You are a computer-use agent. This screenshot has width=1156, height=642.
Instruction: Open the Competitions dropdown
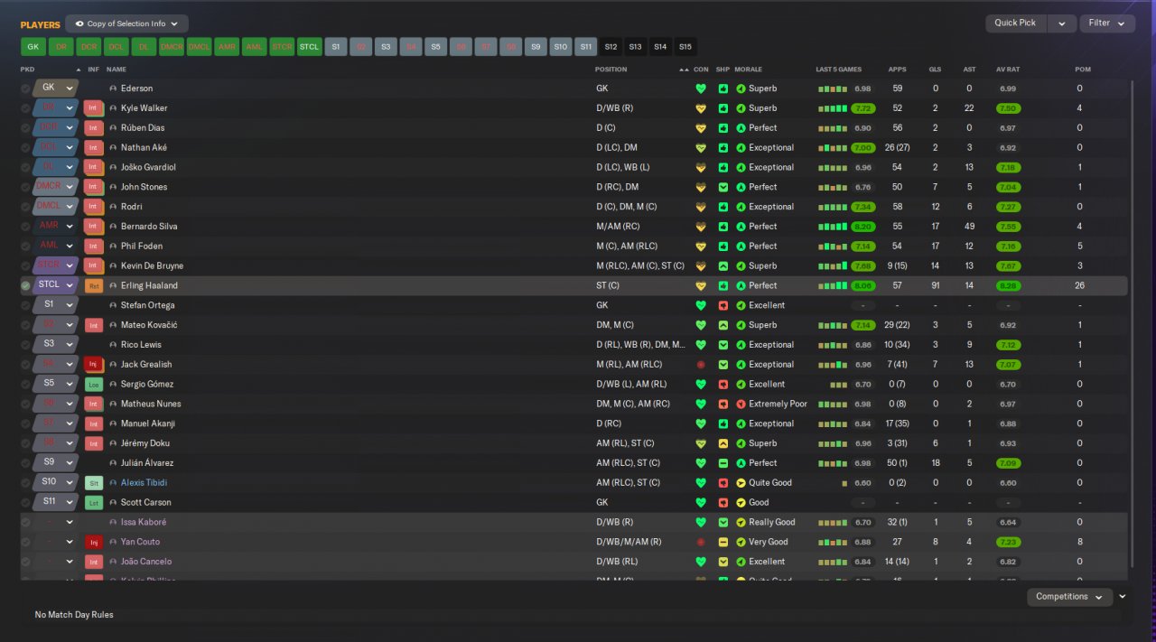click(x=1069, y=597)
